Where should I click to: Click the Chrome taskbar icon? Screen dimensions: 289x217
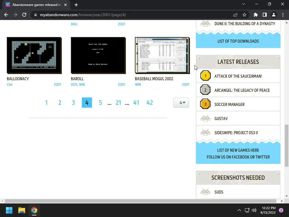(x=34, y=210)
